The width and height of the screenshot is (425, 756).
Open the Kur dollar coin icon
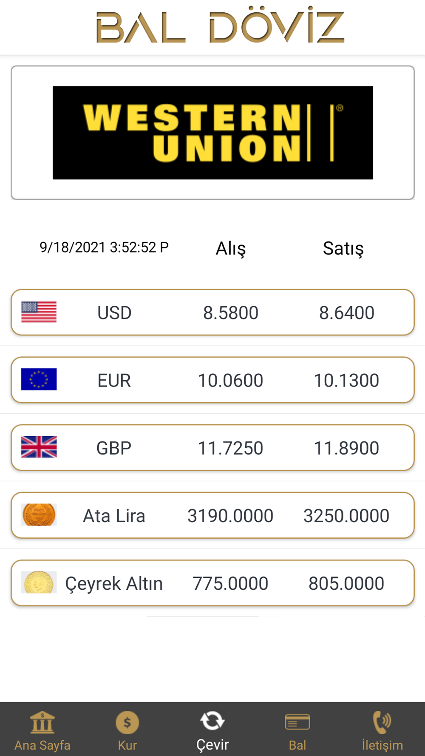pos(127,722)
